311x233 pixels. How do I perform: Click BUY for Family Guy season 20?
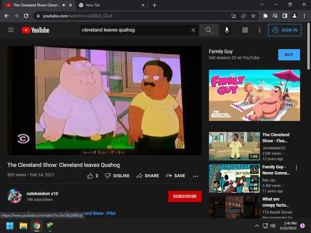(x=289, y=55)
